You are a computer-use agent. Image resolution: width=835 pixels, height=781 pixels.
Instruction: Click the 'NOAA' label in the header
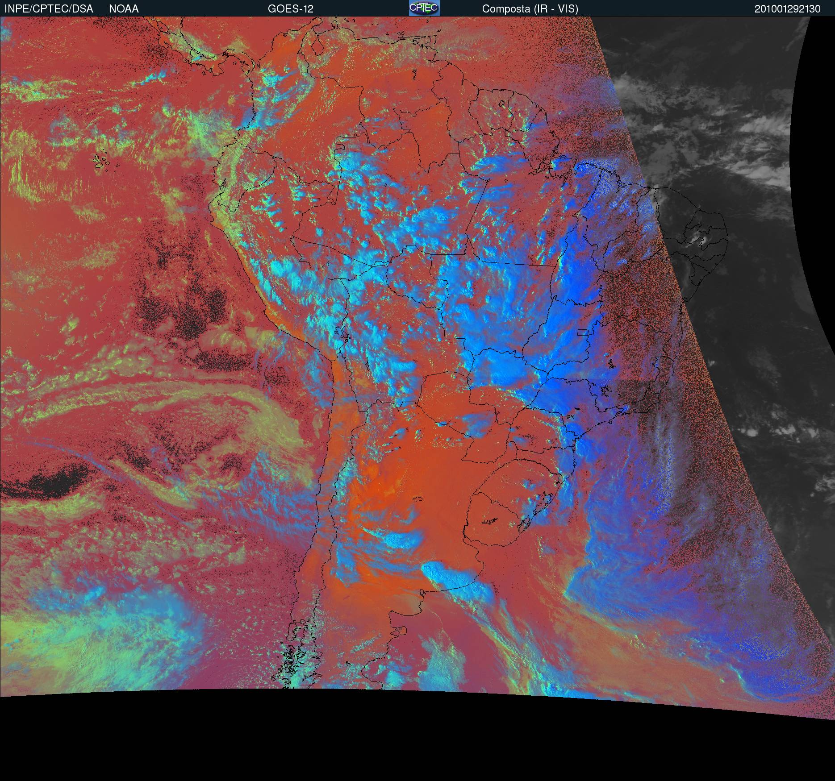coord(124,9)
